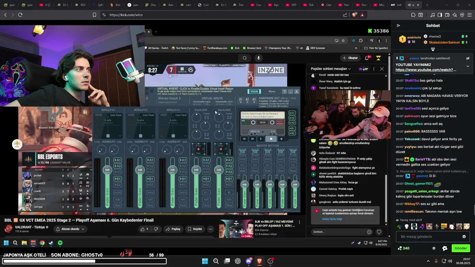
Task: Open Brave playlist music note icon
Action: (x=432, y=15)
